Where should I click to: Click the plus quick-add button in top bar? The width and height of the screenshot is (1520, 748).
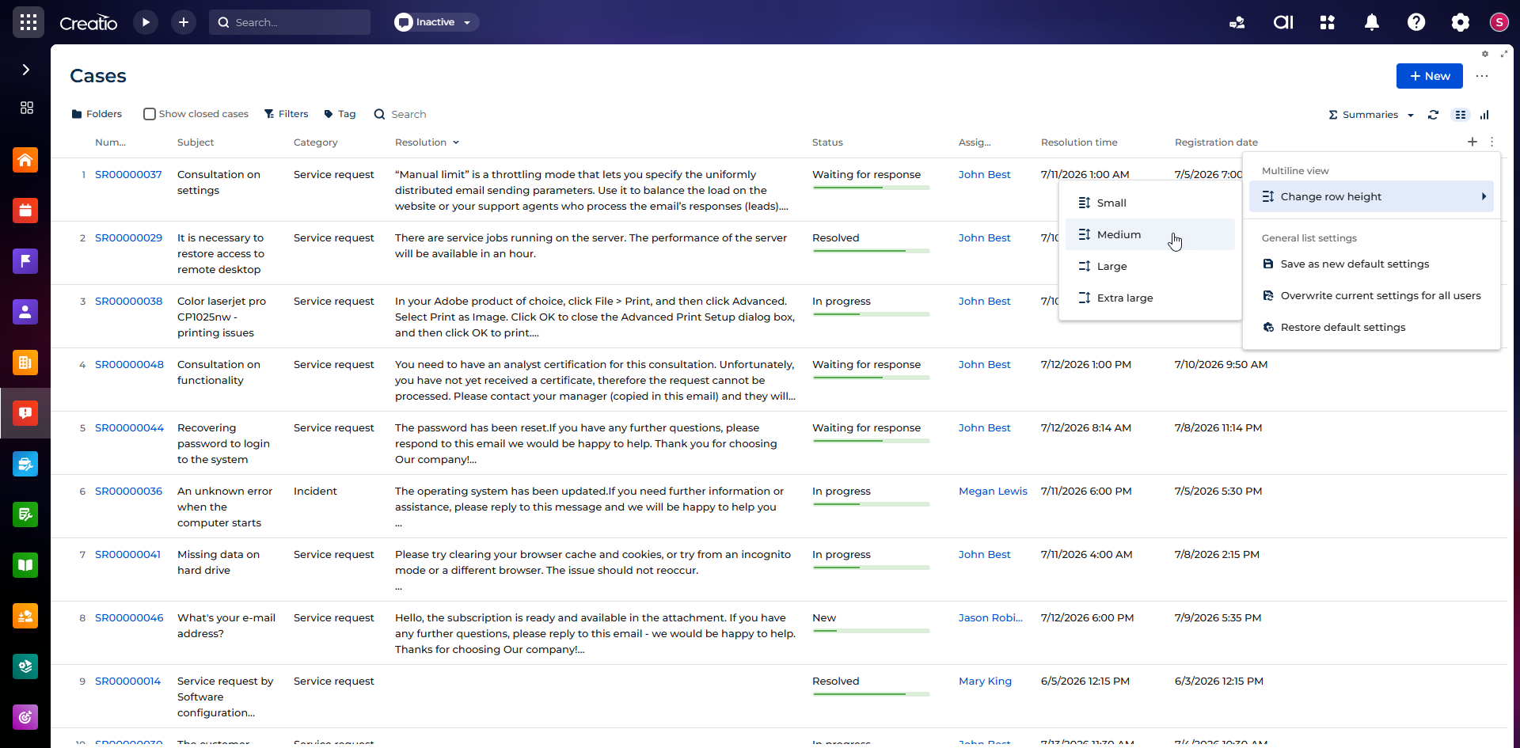coord(184,22)
